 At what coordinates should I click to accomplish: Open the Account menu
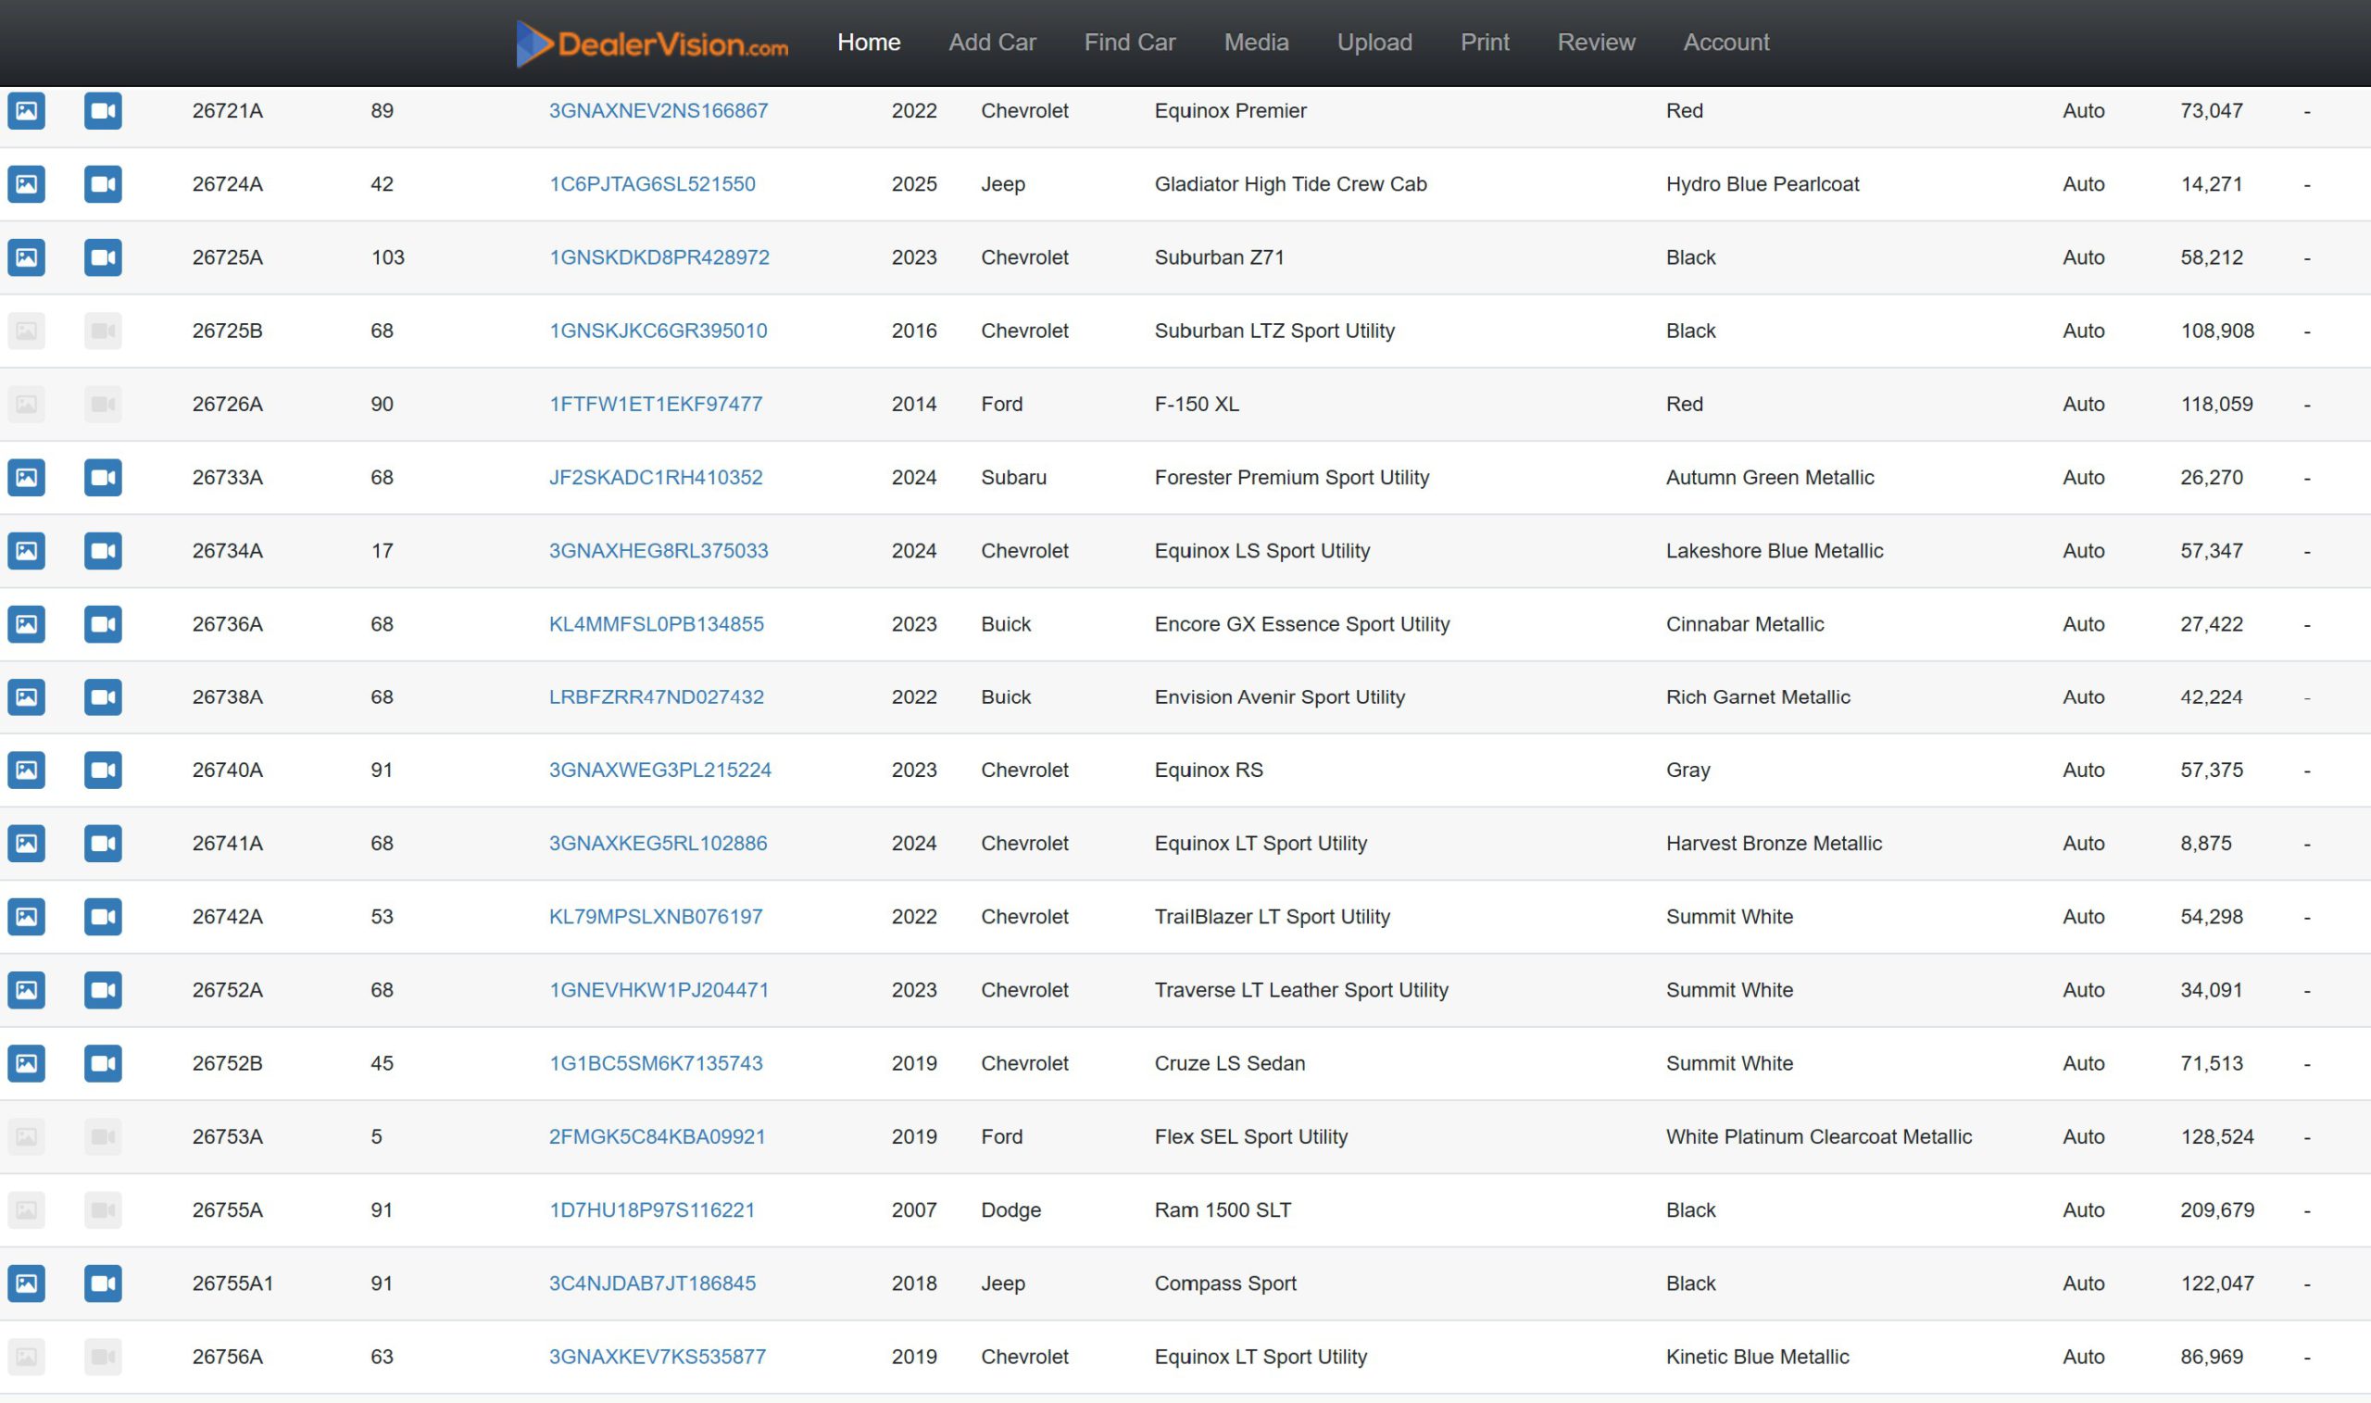[1726, 43]
